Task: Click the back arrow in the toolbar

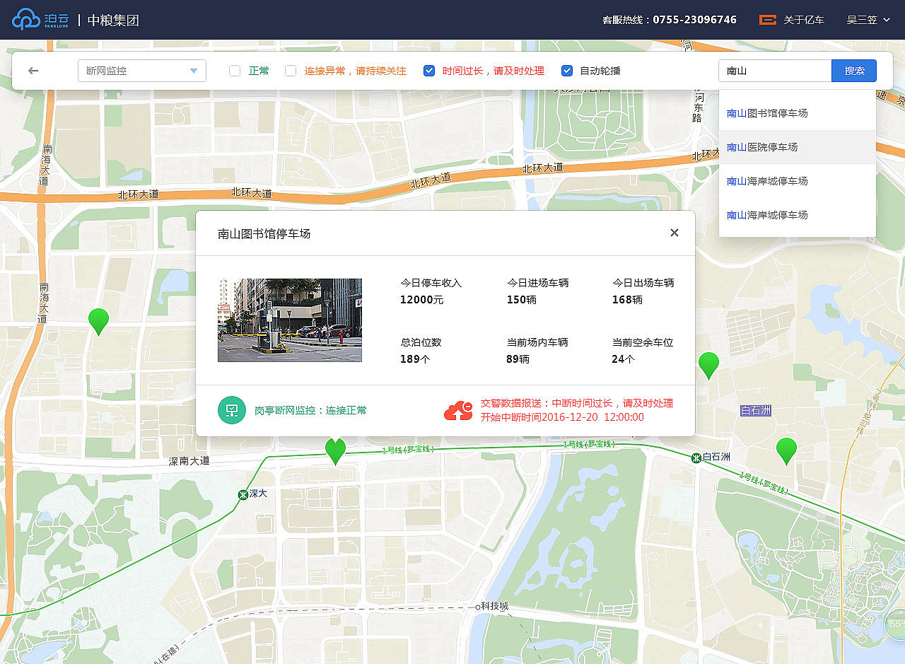Action: click(35, 71)
